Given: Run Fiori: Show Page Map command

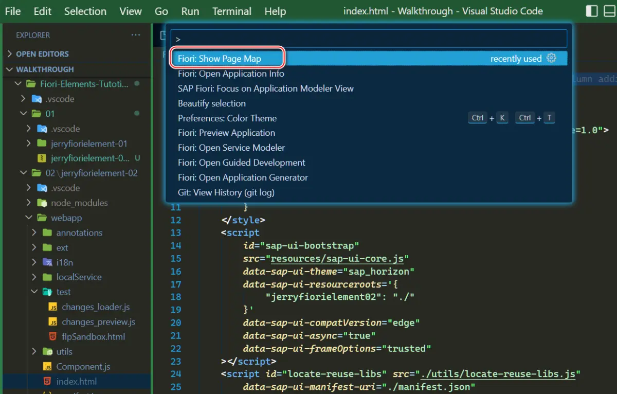Looking at the screenshot, I should click(x=369, y=58).
